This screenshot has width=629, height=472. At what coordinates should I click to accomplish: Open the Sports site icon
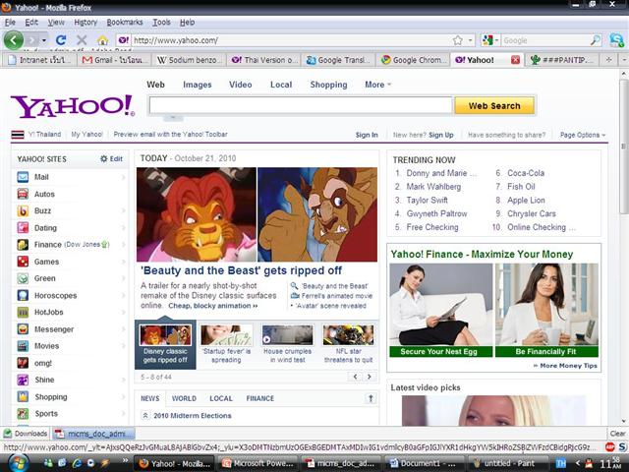23,413
